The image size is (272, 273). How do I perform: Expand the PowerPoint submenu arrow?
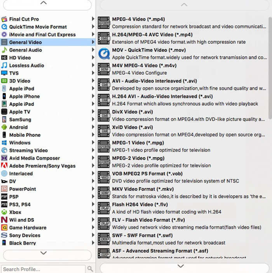(93, 189)
